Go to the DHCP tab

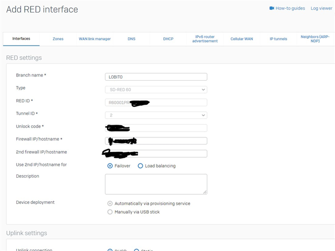[x=168, y=39]
